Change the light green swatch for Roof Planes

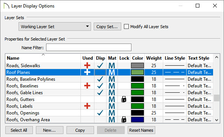[x=137, y=72]
